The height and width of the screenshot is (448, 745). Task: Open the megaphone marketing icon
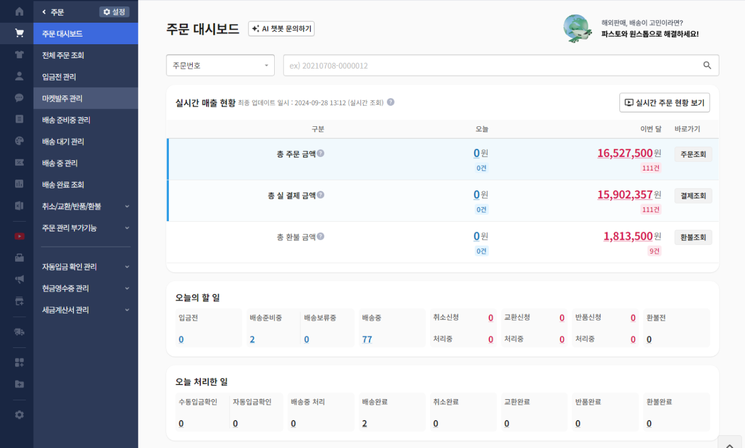click(x=19, y=279)
